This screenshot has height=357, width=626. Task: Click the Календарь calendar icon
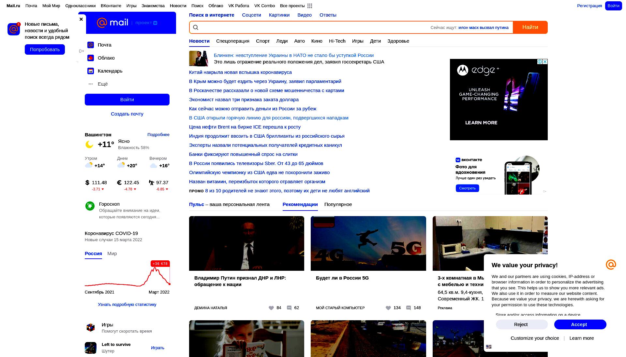[x=91, y=71]
